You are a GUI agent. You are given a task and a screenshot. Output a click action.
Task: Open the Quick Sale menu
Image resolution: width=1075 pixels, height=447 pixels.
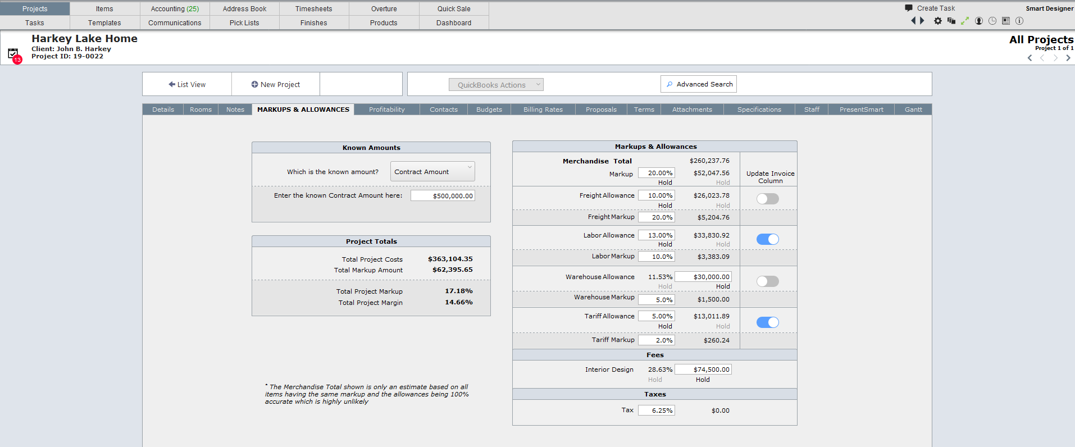[454, 8]
